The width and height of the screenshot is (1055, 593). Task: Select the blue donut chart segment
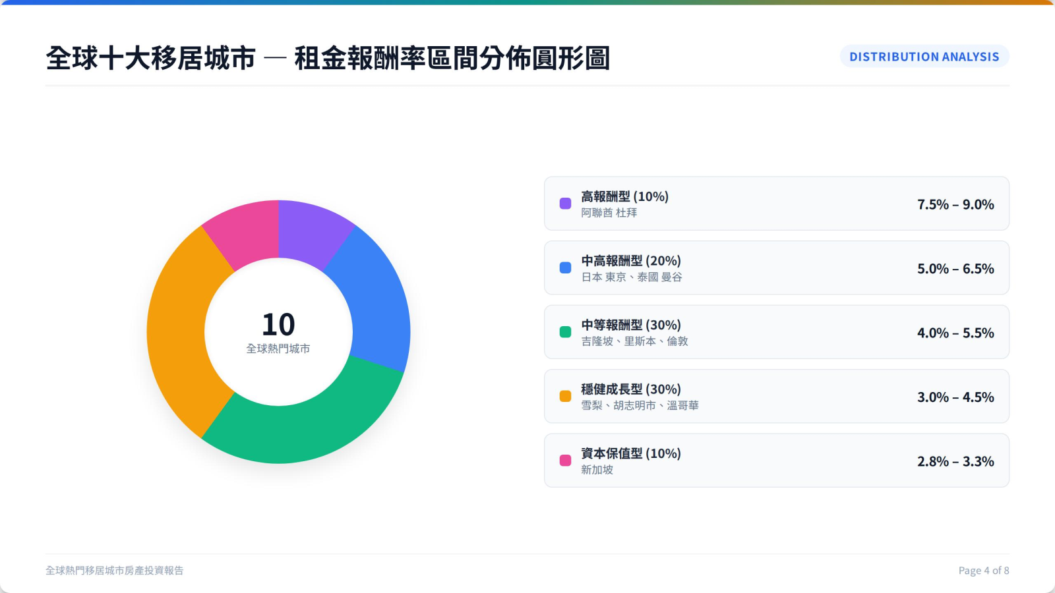(374, 300)
